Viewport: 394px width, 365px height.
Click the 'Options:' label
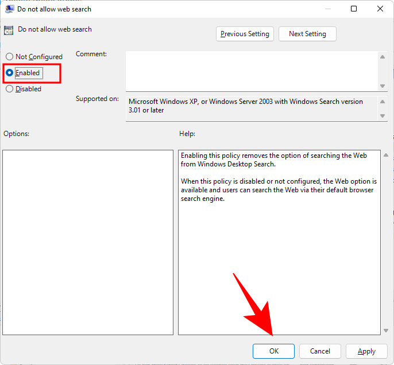point(16,134)
